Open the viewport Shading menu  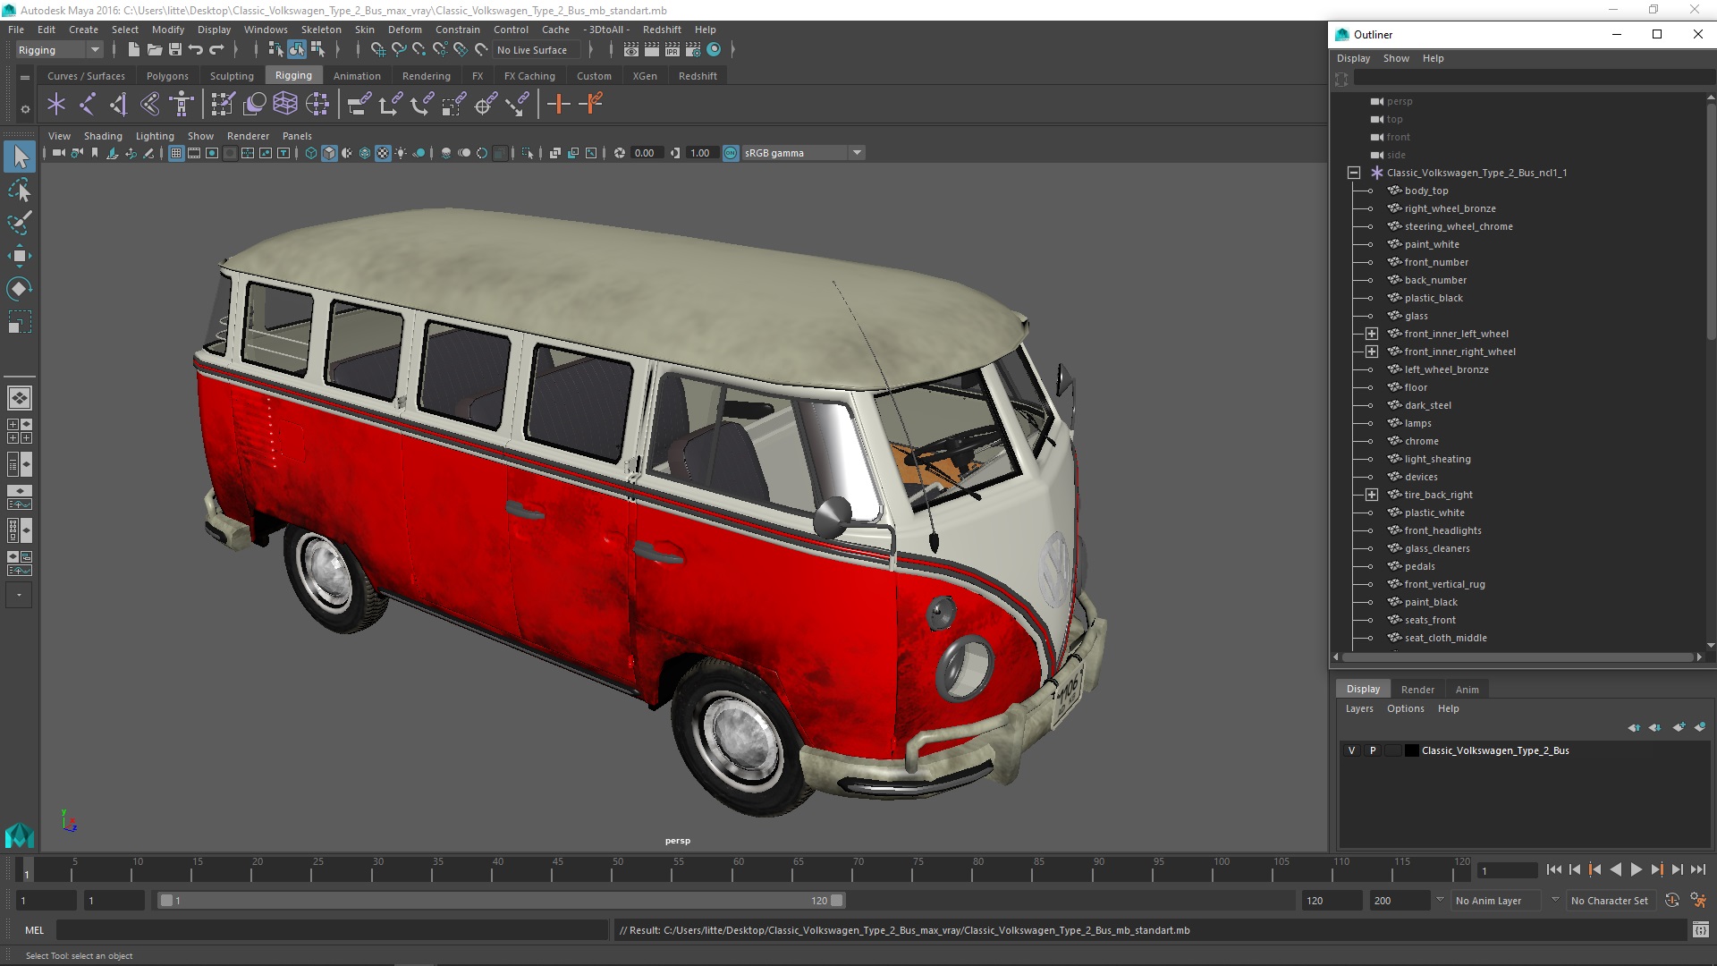point(103,136)
